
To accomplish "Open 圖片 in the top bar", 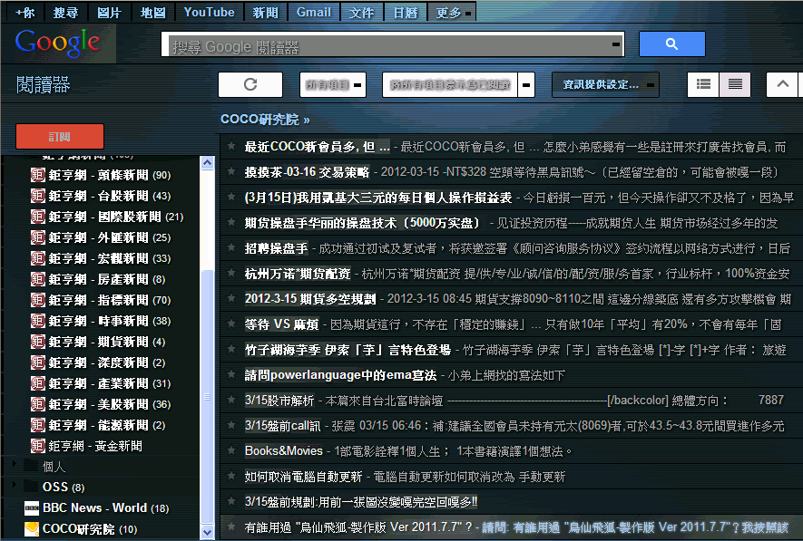I will click(x=110, y=13).
